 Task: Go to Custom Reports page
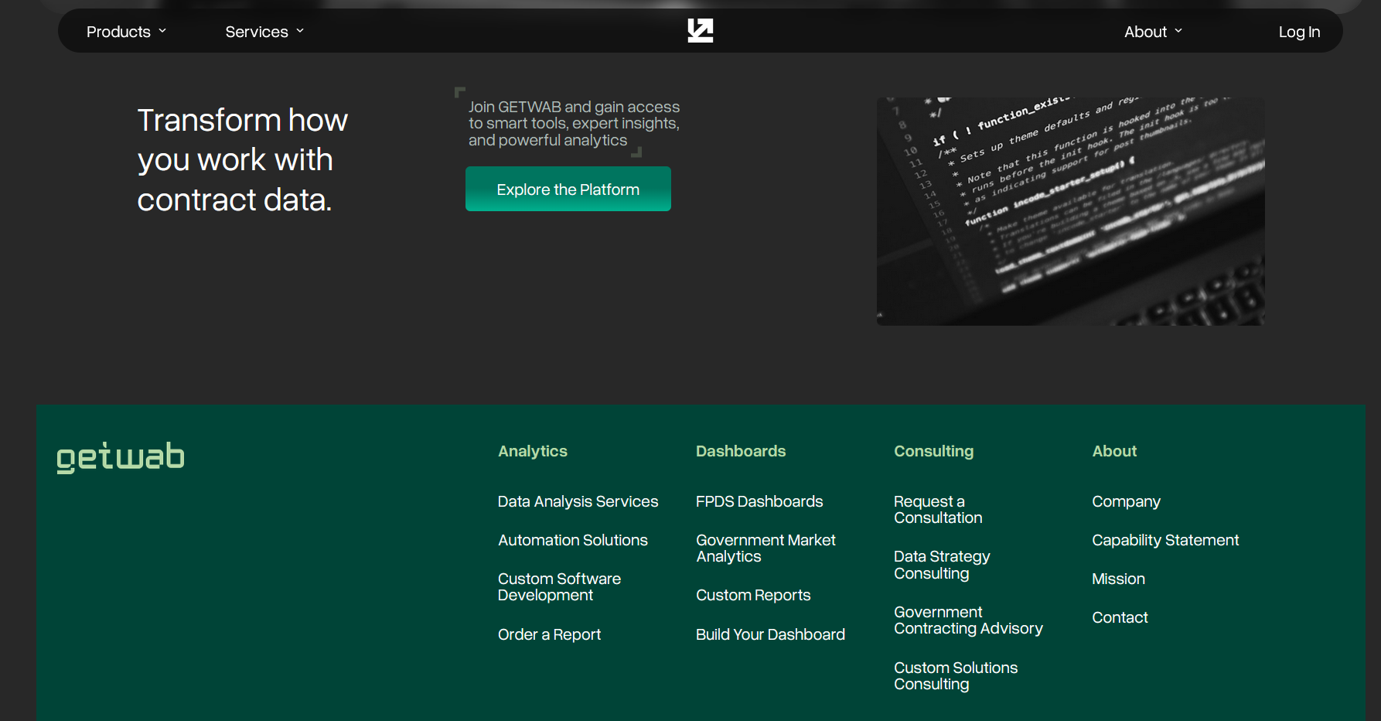(753, 595)
